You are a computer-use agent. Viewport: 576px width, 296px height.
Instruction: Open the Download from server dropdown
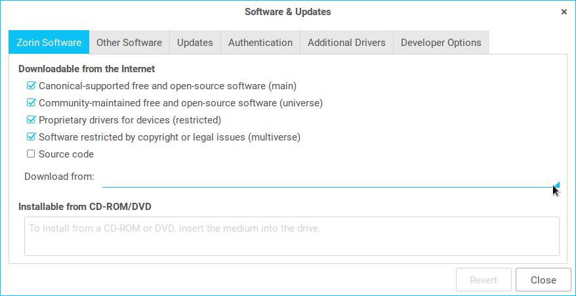328,177
